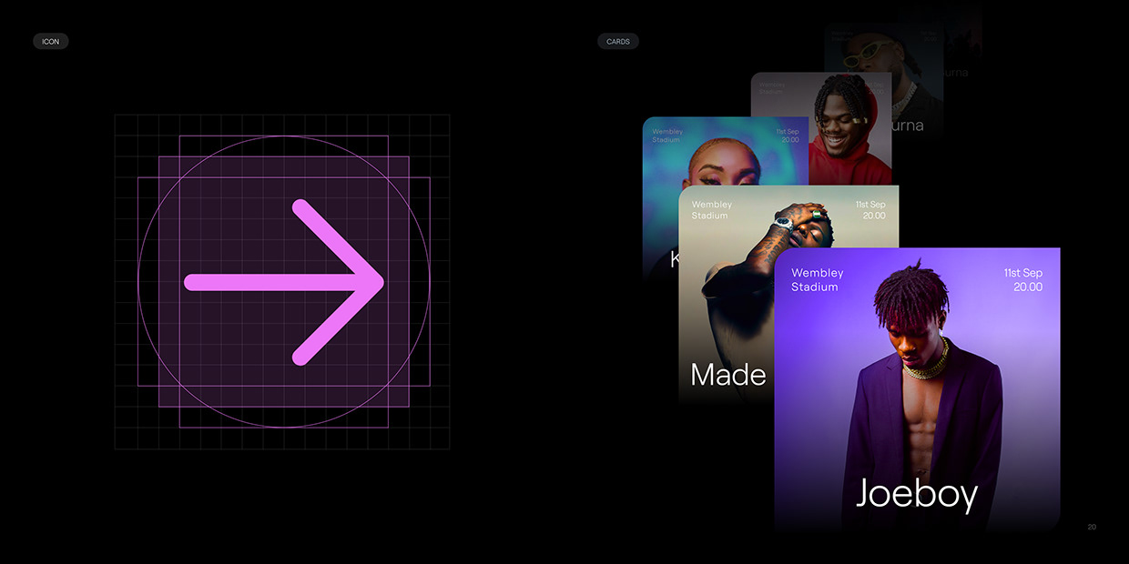
Task: Click the page number 20
Action: pos(1092,527)
